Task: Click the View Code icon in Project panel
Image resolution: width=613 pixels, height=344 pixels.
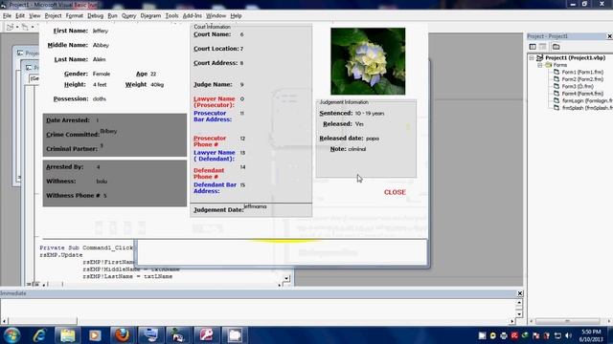Action: (533, 47)
